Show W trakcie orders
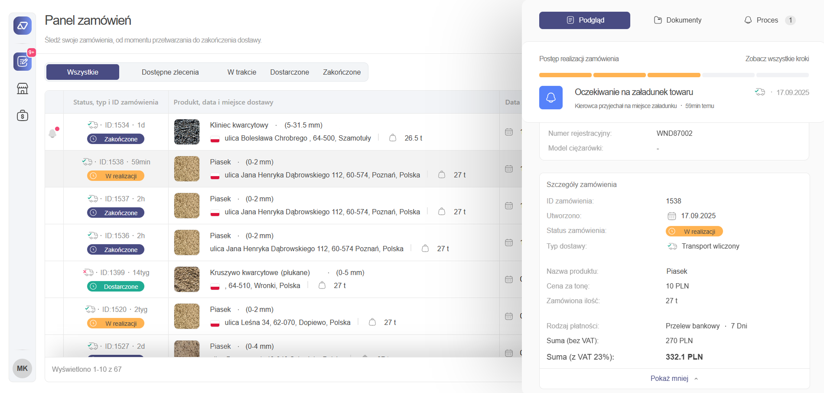The height and width of the screenshot is (393, 824). 241,72
